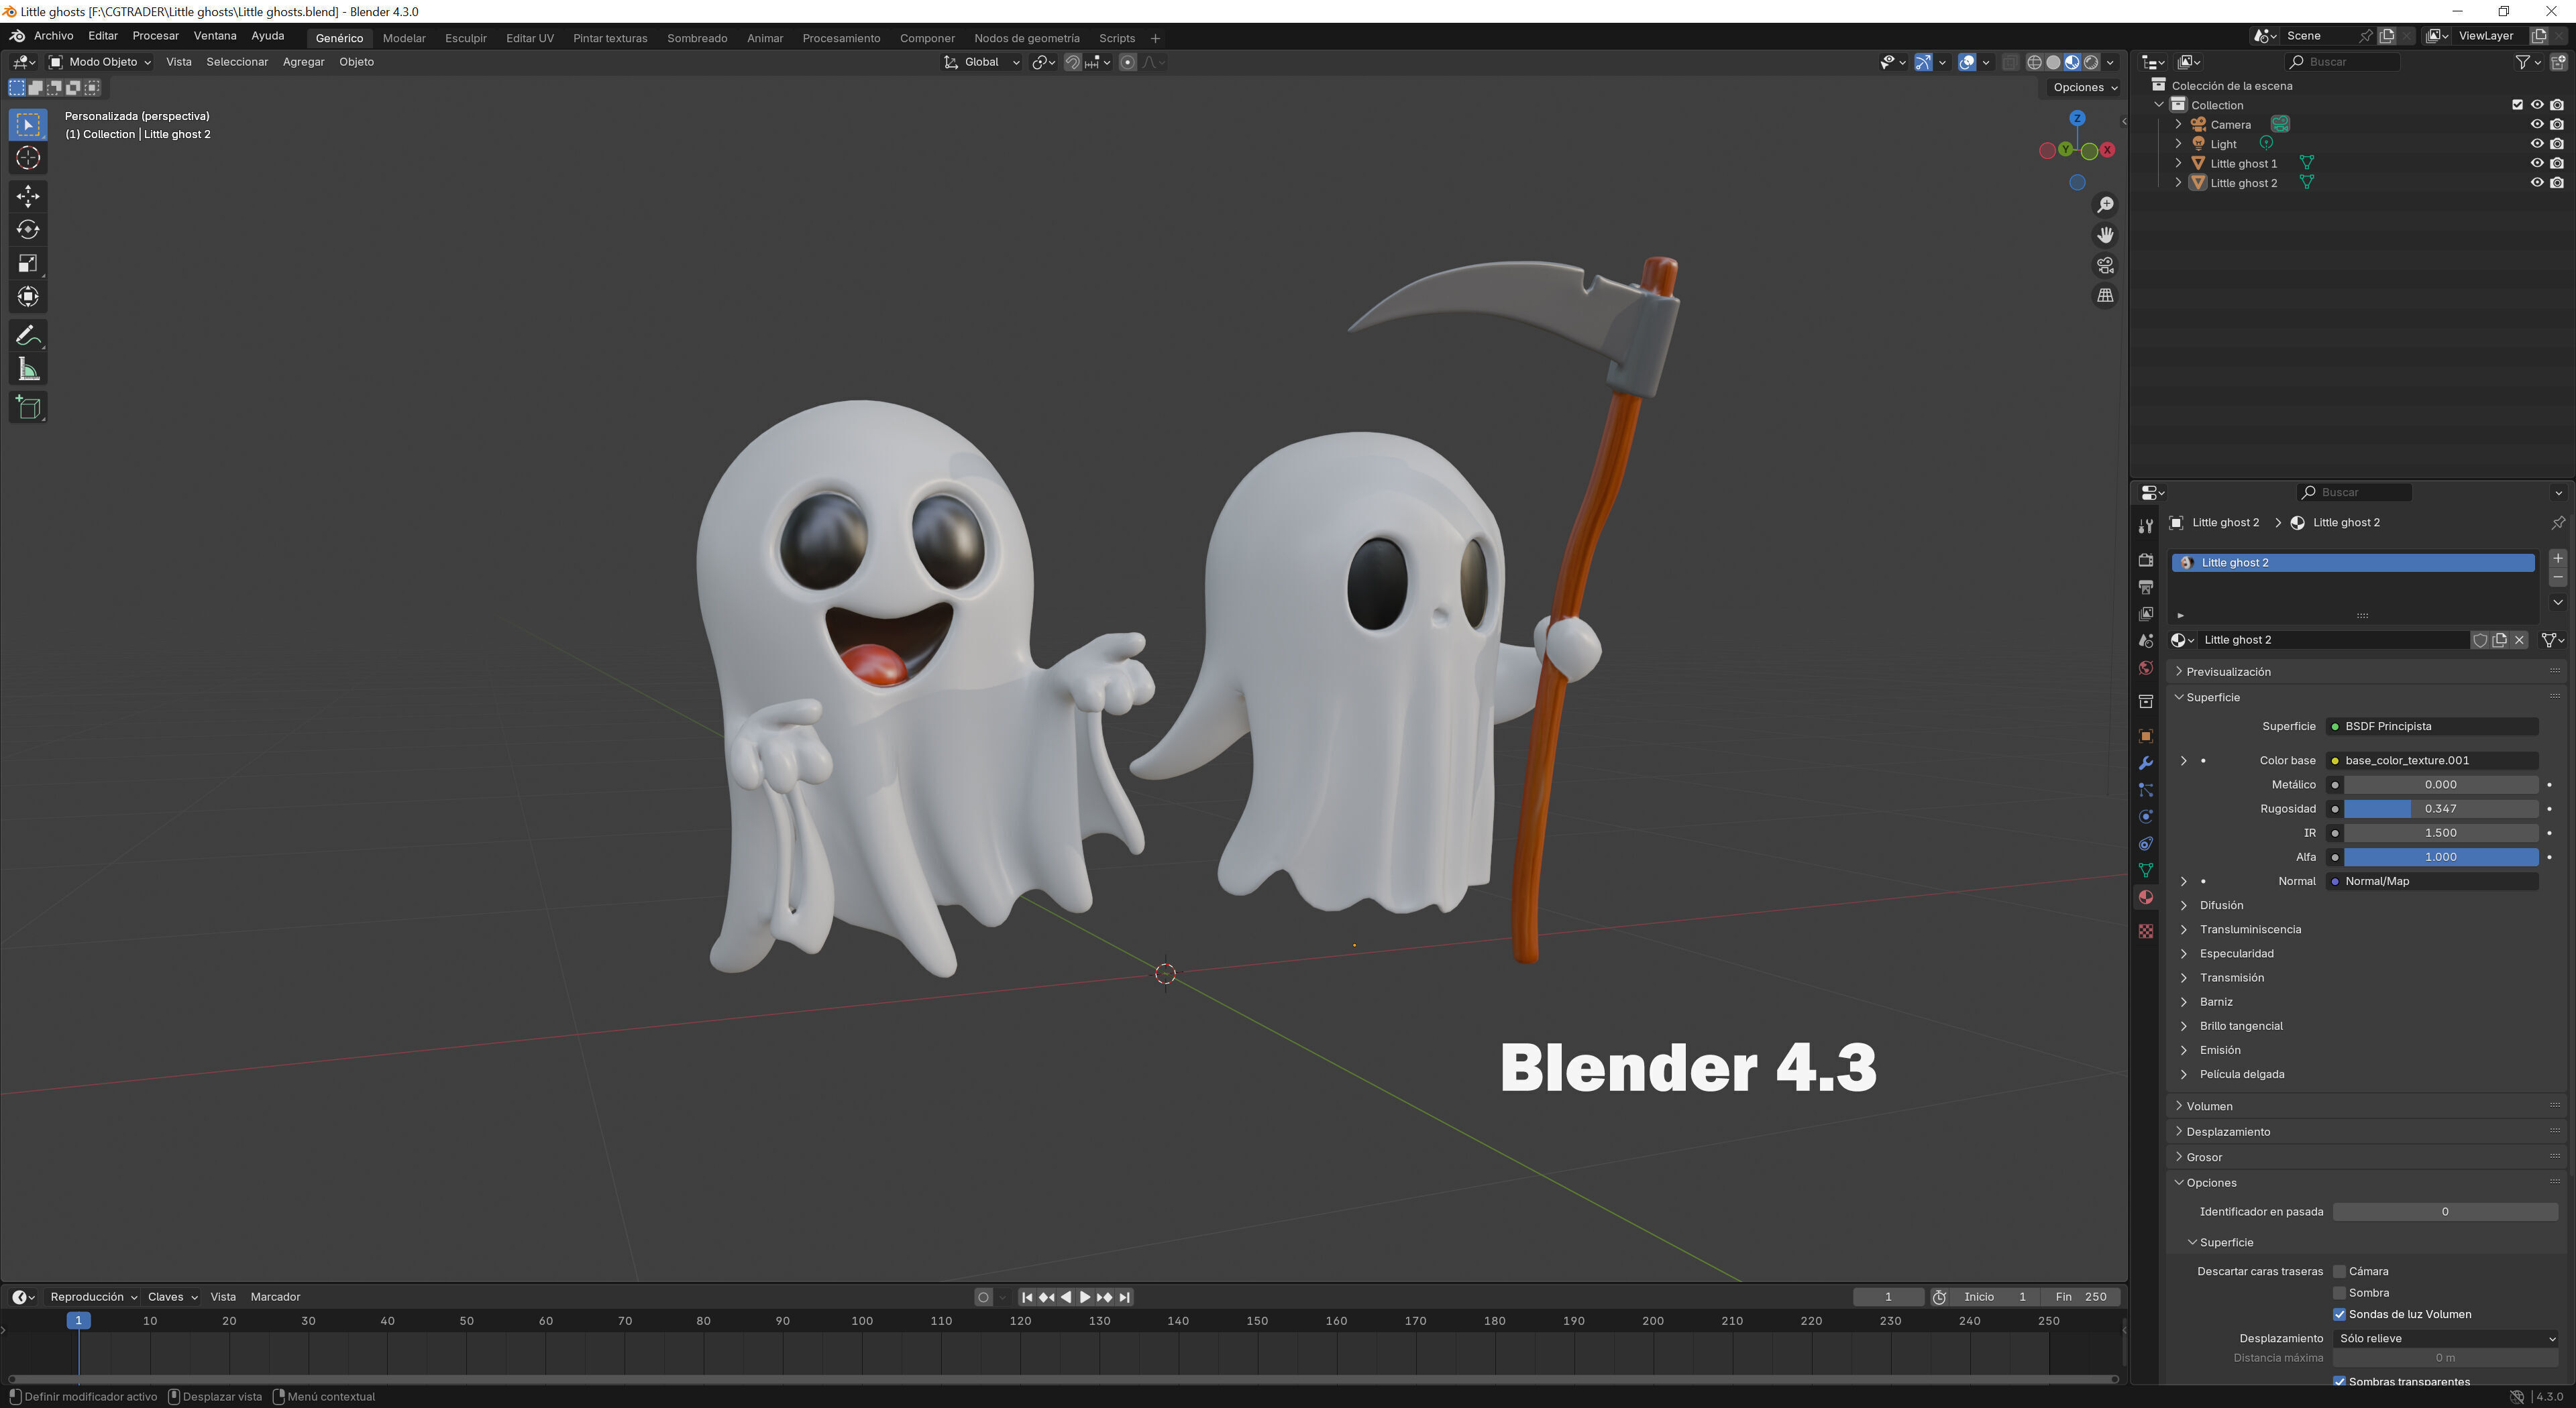
Task: Disable Little ghost 2 in renders camera icon
Action: [x=2557, y=183]
